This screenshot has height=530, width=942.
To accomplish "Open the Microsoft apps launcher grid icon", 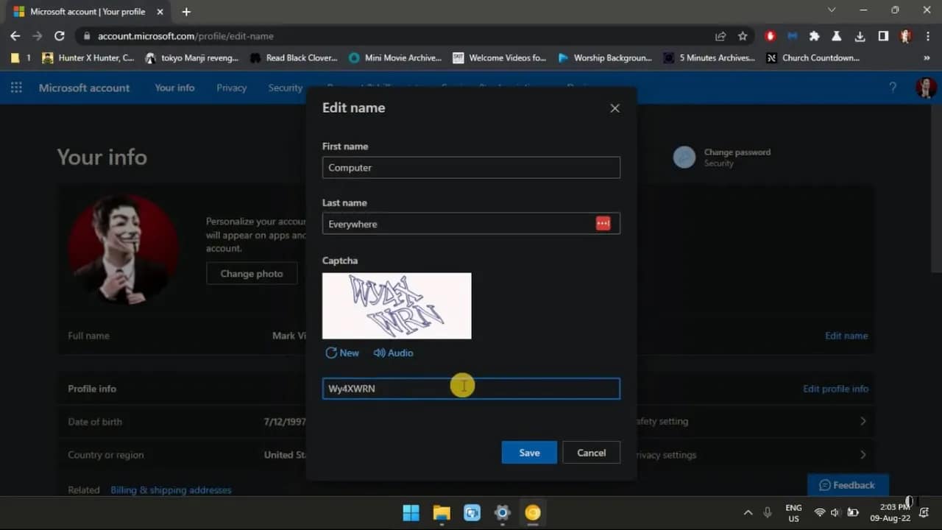I will click(x=16, y=88).
